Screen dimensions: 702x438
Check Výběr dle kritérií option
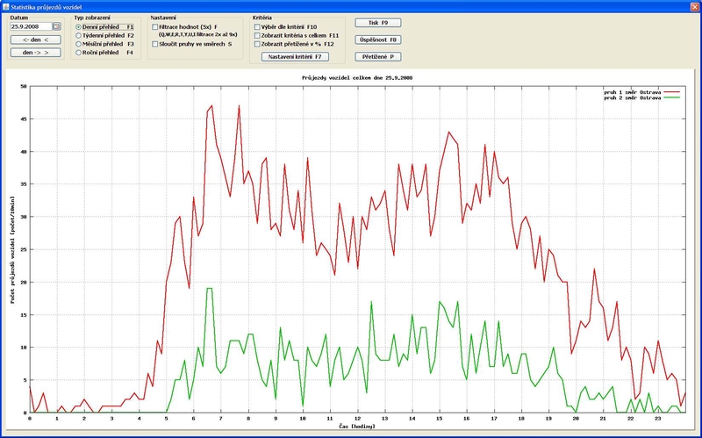pyautogui.click(x=257, y=27)
